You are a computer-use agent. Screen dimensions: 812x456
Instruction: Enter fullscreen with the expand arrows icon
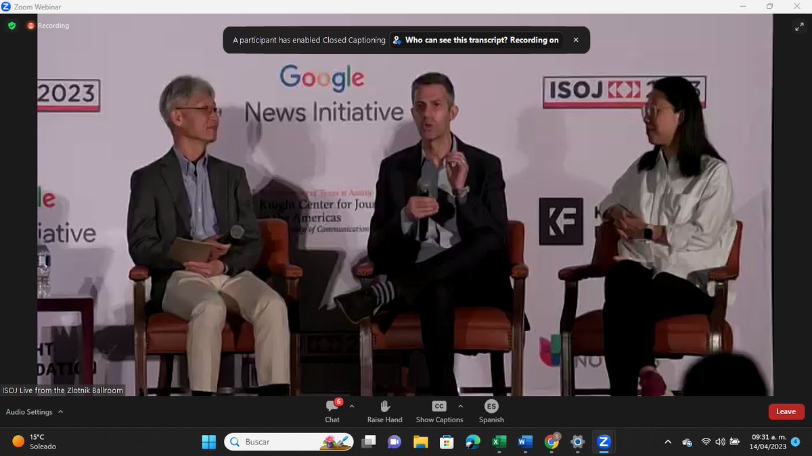[x=800, y=27]
